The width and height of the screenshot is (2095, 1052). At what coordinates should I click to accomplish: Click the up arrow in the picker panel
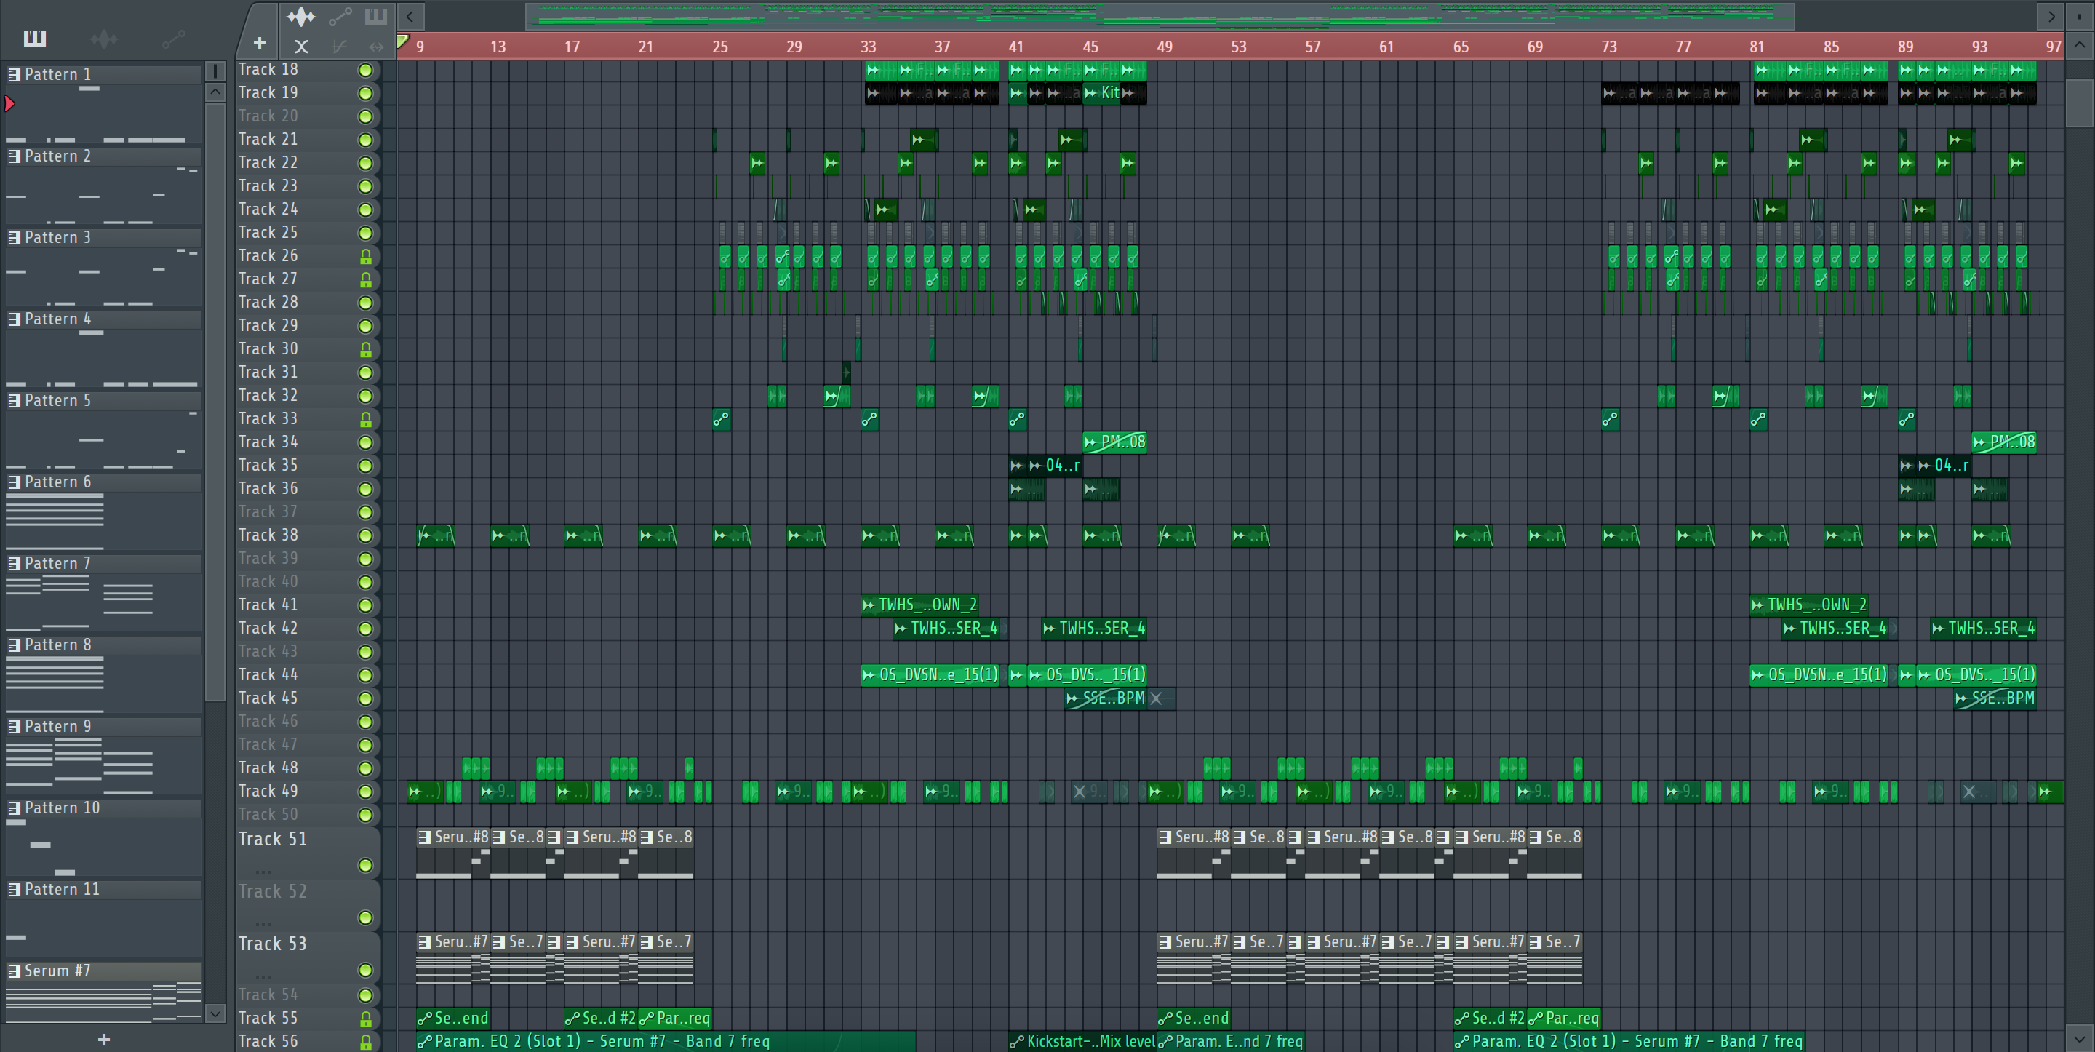[x=215, y=92]
